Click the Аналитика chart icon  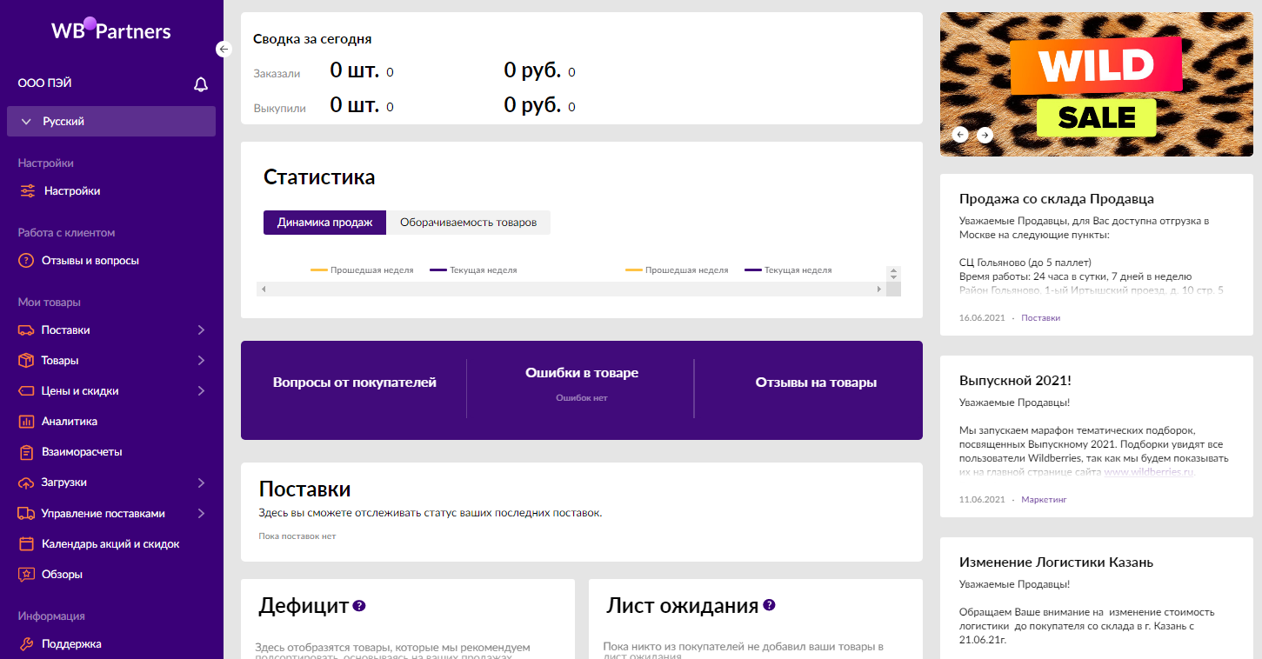(26, 422)
